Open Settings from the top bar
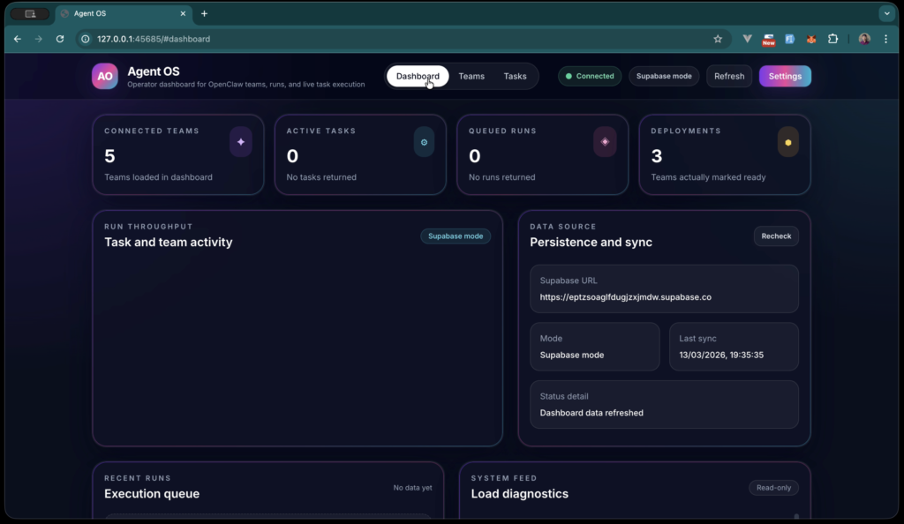 click(x=785, y=76)
